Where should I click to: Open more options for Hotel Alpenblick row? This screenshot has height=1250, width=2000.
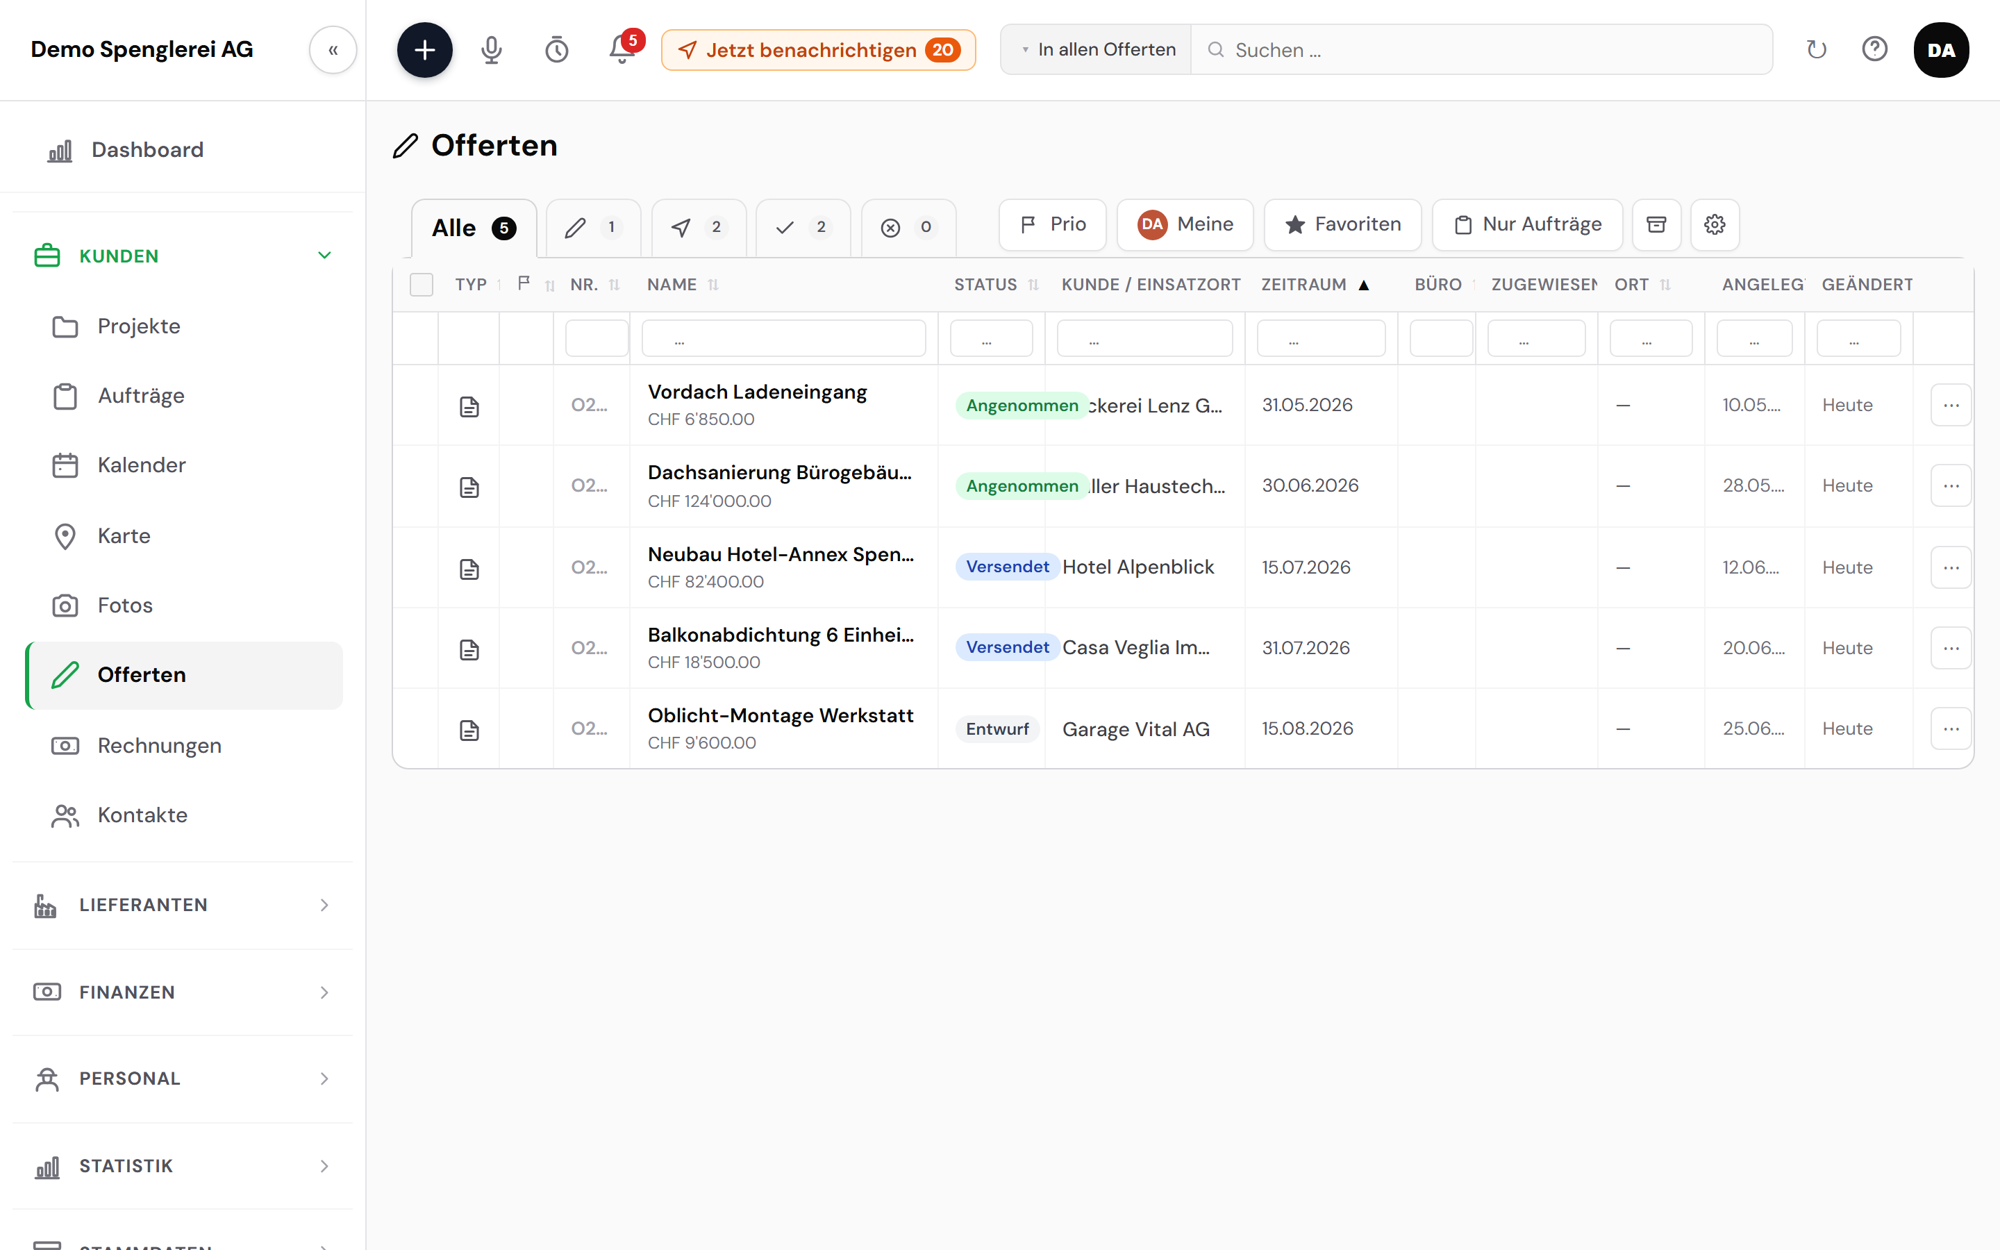coord(1951,567)
